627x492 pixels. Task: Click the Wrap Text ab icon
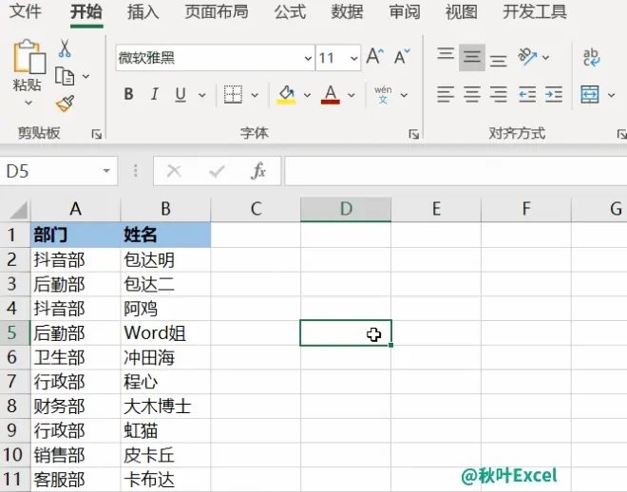591,57
